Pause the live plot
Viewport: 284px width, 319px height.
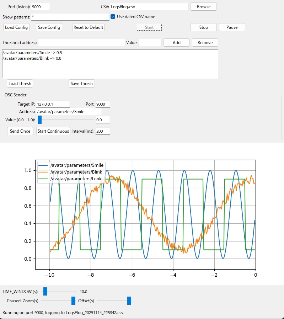click(232, 27)
